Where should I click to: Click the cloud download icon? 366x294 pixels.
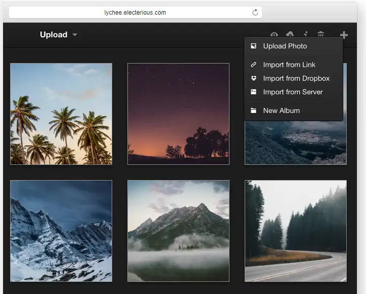pos(290,34)
